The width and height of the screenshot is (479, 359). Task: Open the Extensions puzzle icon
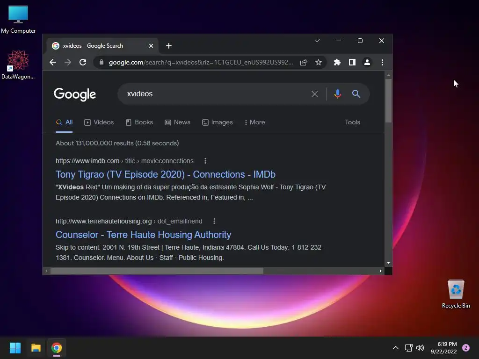pos(337,62)
